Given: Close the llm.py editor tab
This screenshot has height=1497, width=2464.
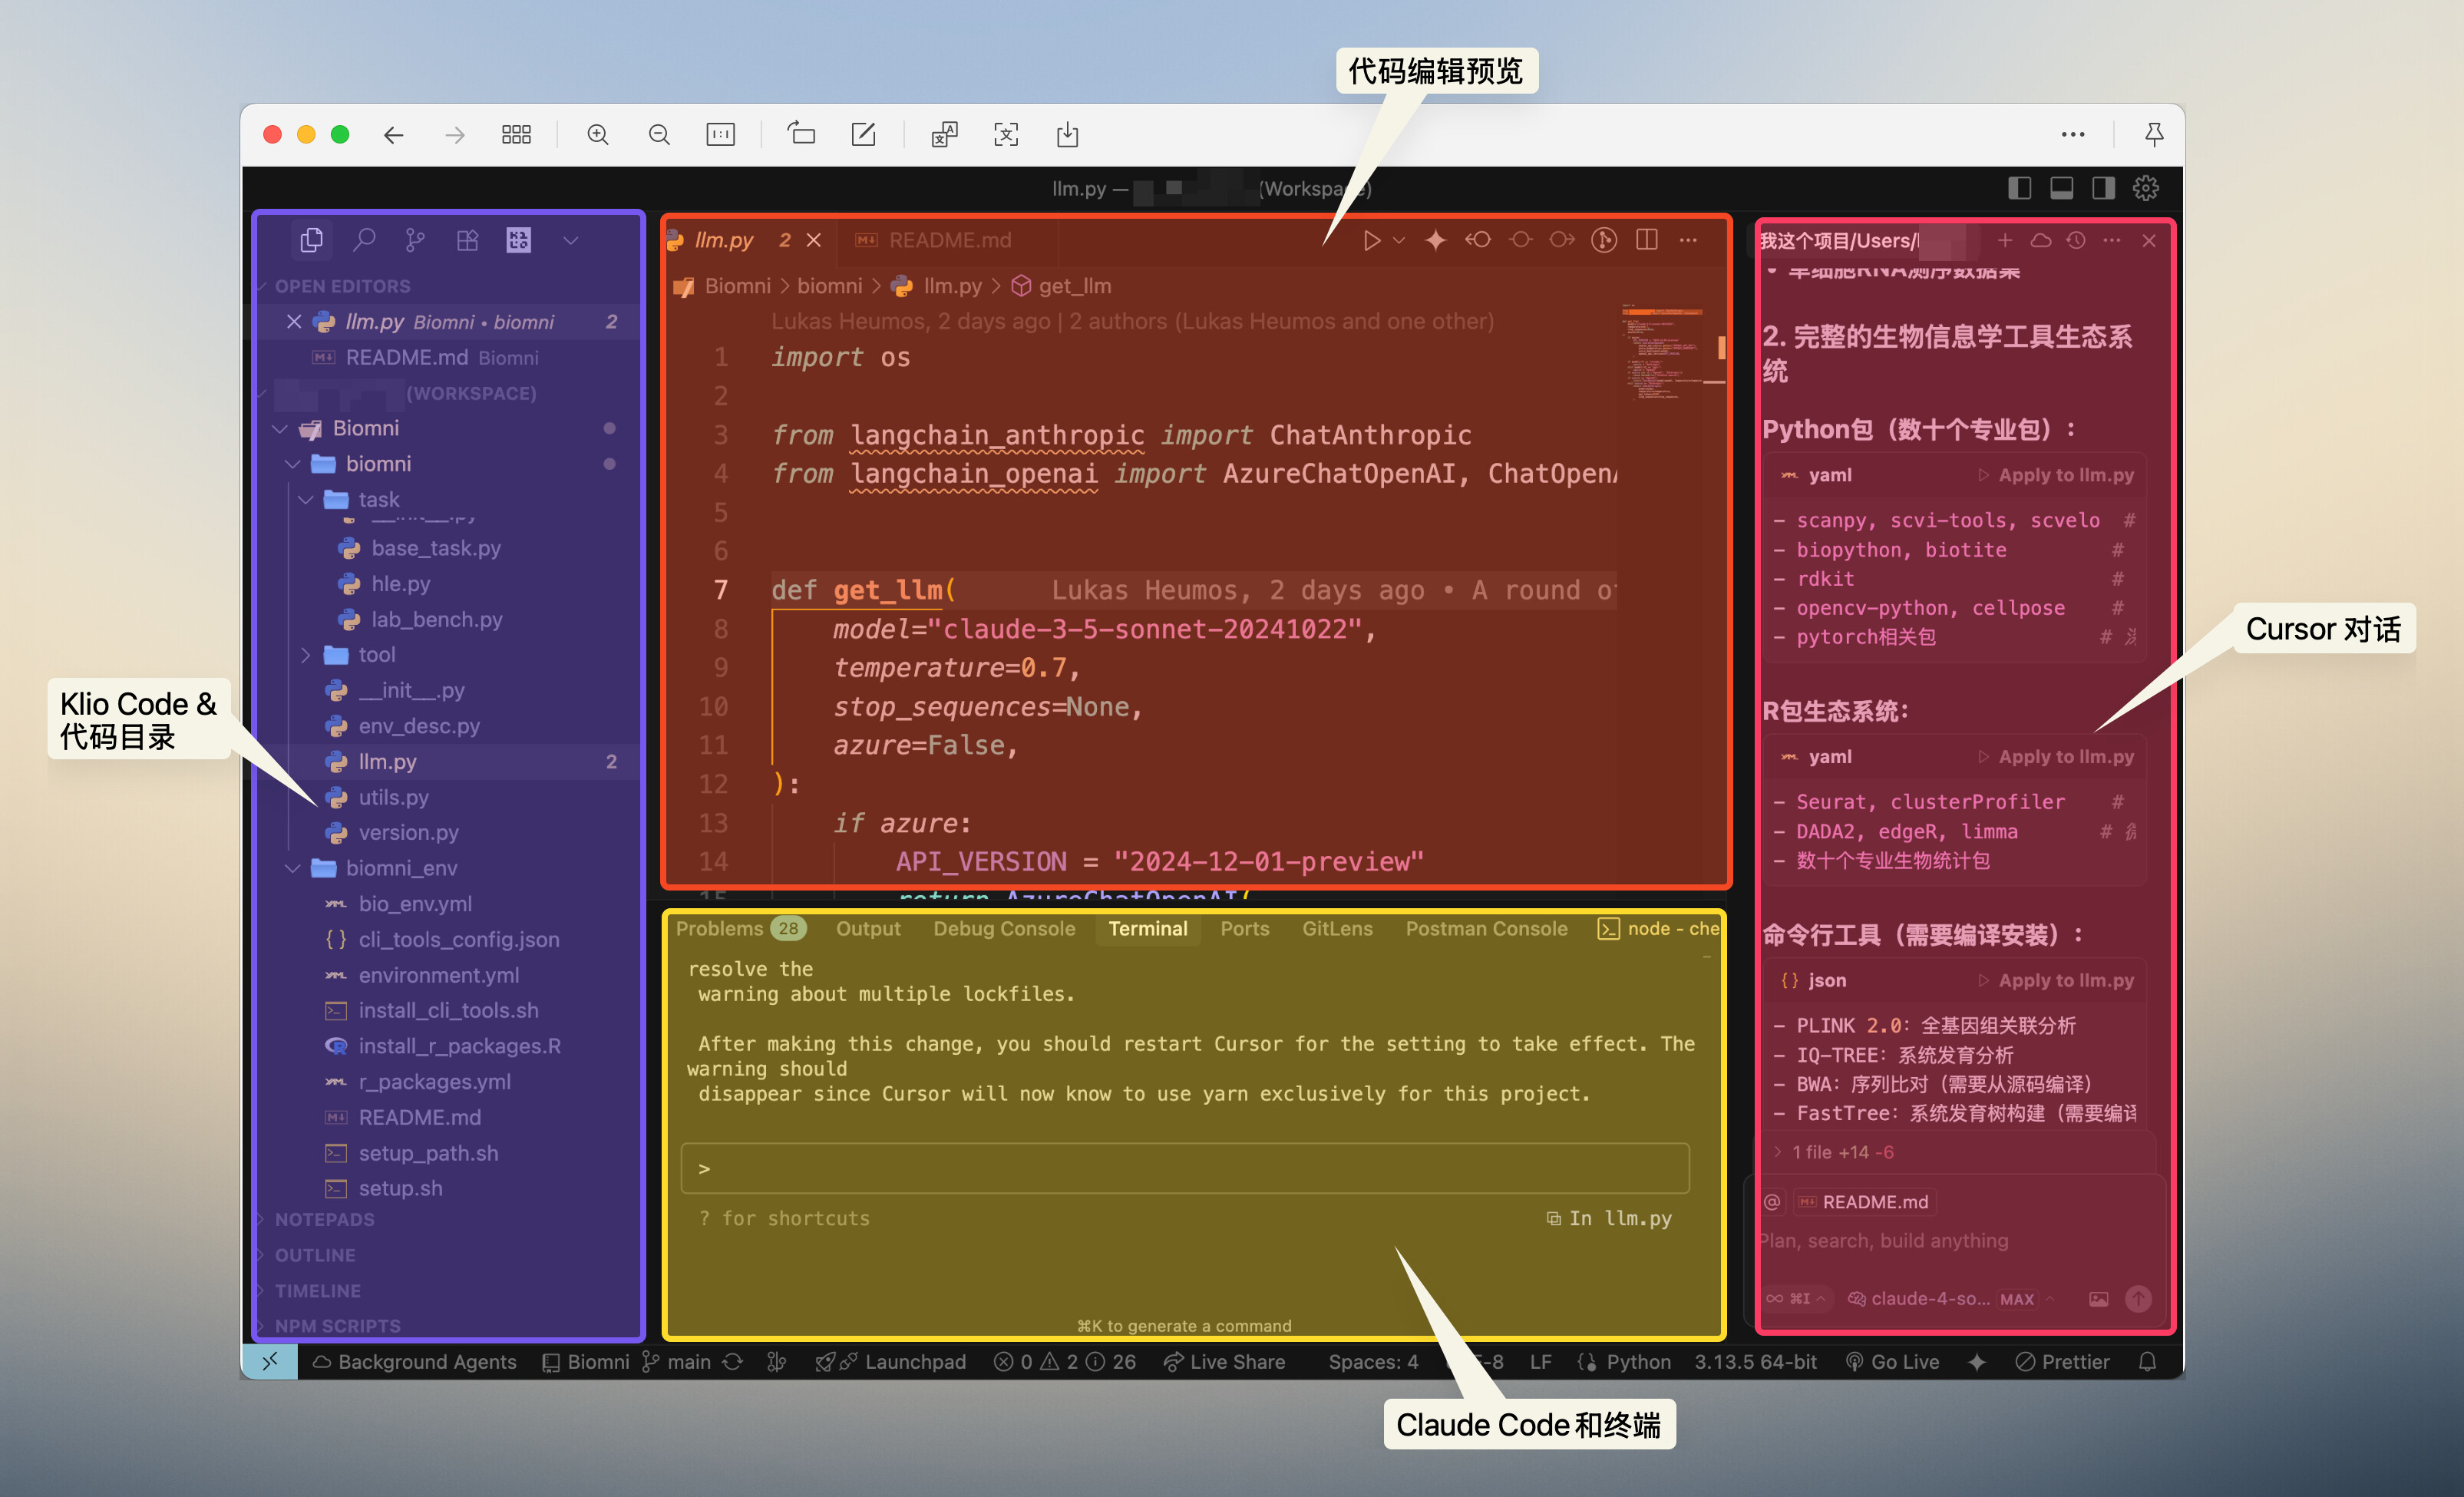Looking at the screenshot, I should click(814, 240).
